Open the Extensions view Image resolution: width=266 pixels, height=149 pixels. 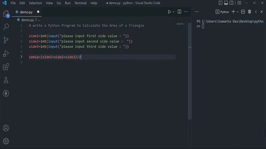(6, 67)
